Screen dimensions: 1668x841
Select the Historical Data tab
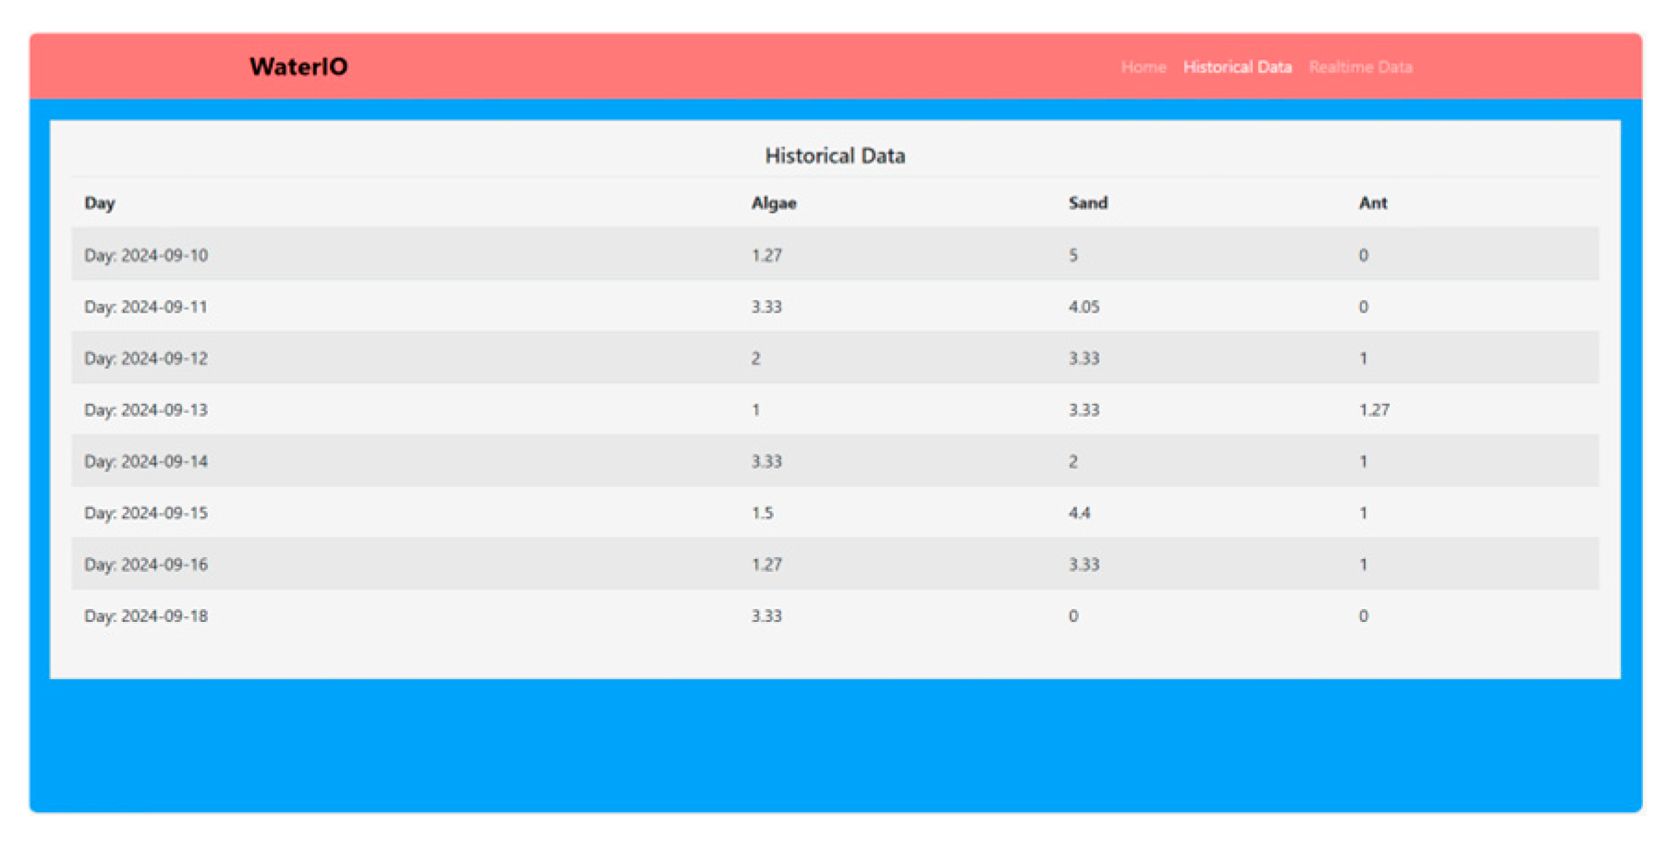1236,67
